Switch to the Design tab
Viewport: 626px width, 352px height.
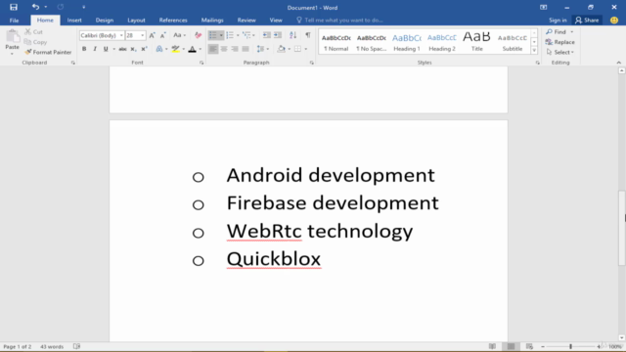pyautogui.click(x=105, y=21)
